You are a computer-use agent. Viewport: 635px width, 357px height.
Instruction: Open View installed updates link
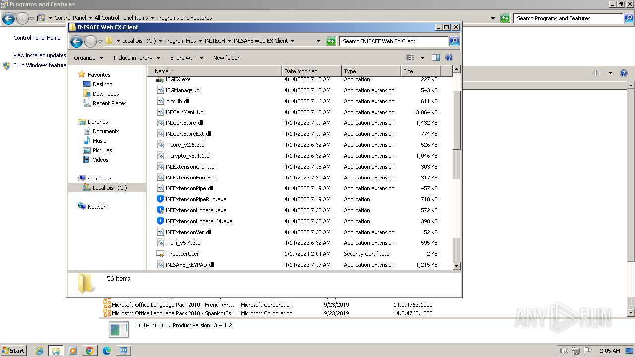tap(40, 55)
